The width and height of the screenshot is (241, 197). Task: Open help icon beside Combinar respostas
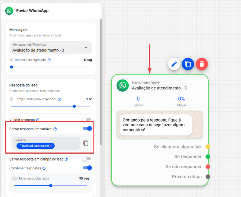[x=44, y=168]
